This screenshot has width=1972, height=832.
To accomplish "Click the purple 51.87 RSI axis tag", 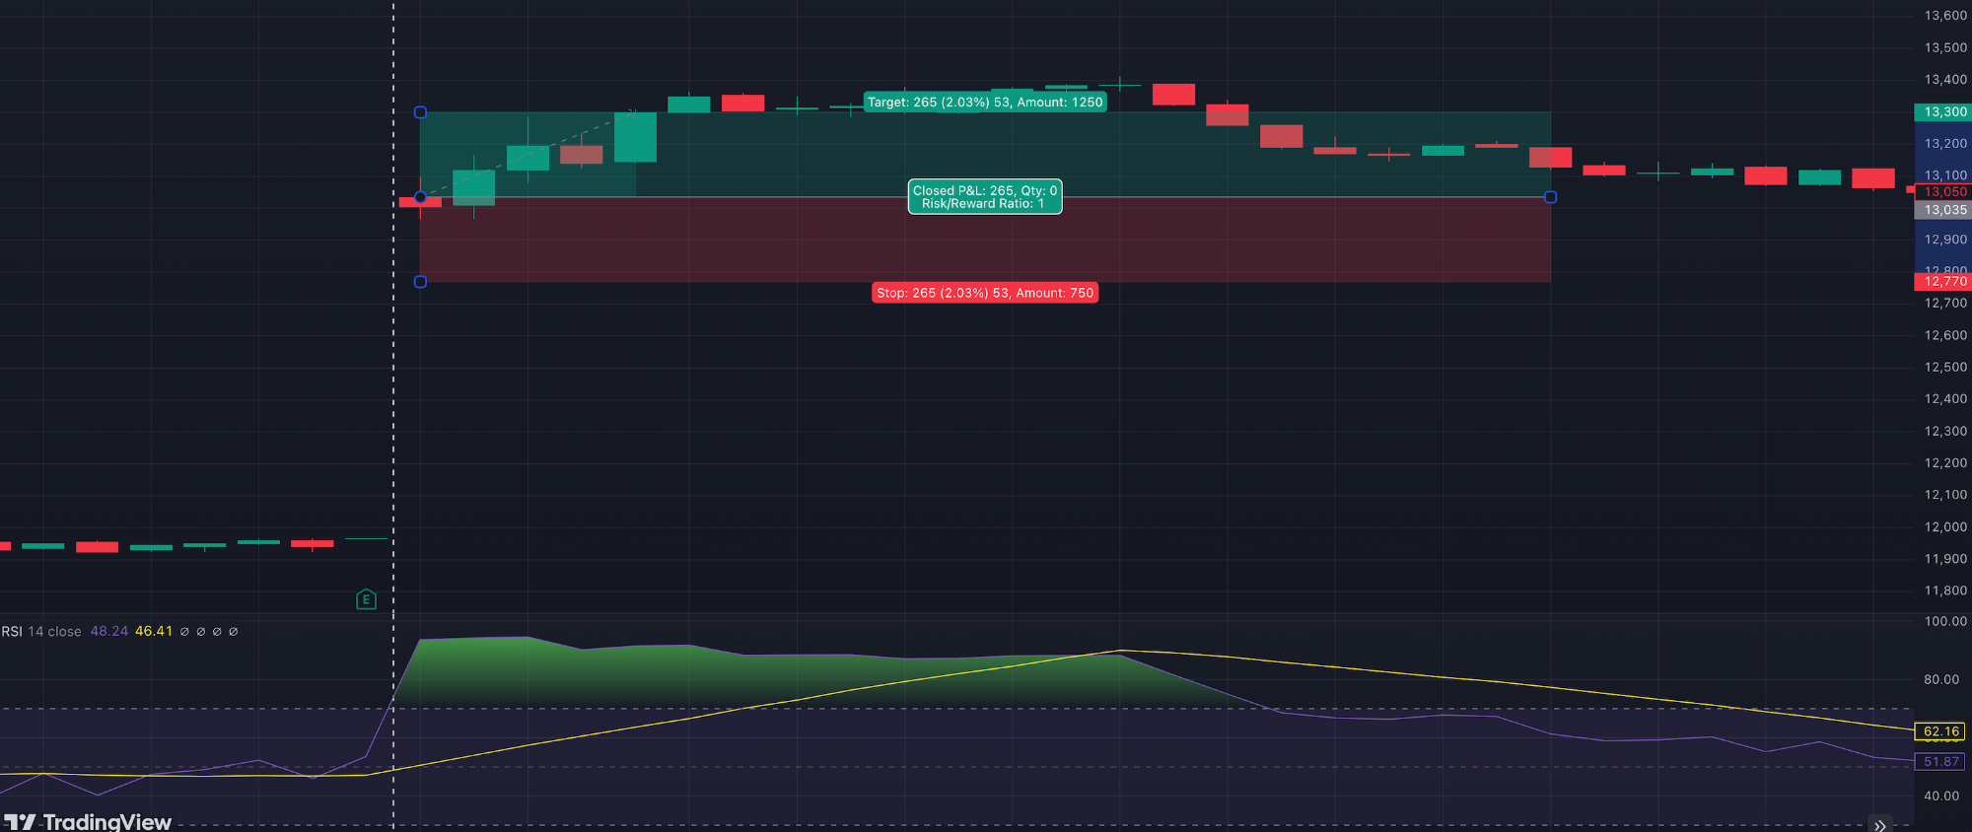I will tap(1939, 762).
